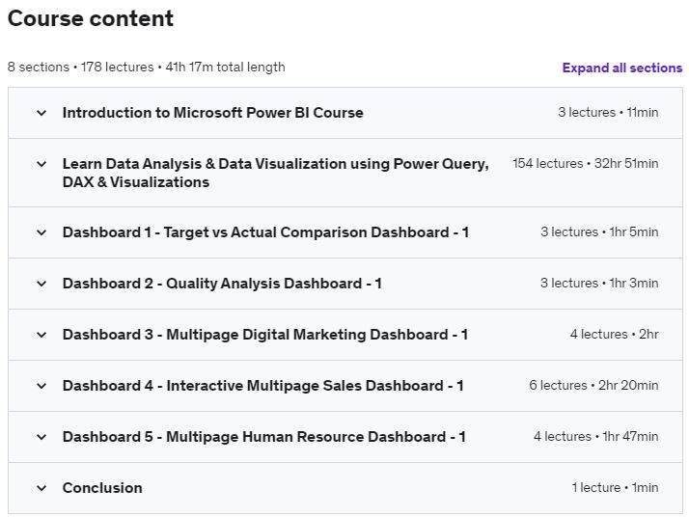Click the Course content heading
This screenshot has height=517, width=689.
point(91,18)
